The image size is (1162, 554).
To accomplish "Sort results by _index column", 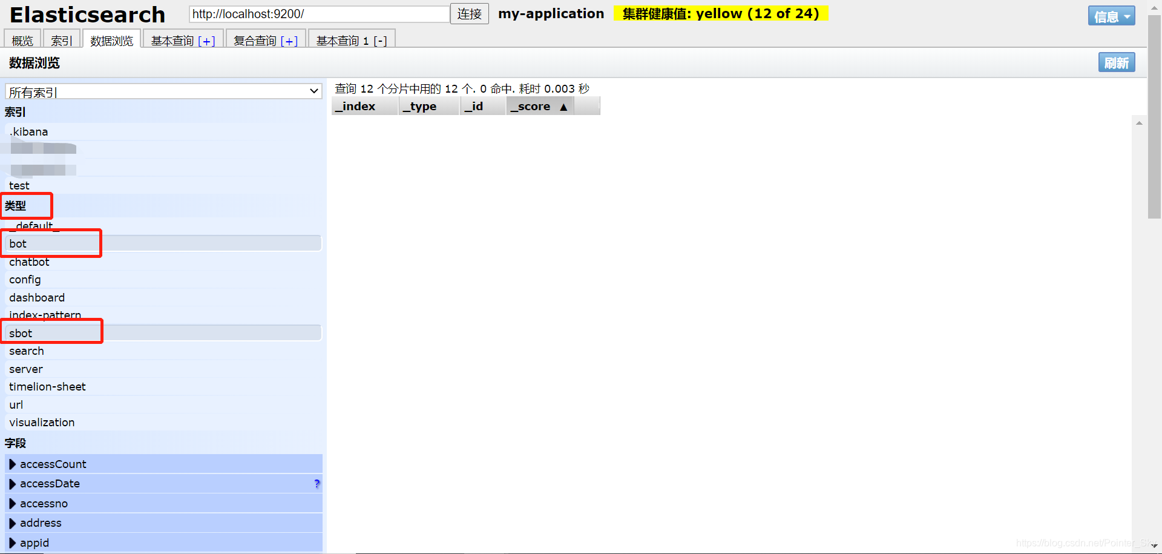I will click(x=365, y=106).
